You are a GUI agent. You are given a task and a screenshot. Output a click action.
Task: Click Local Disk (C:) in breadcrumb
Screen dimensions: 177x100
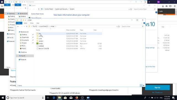pos(44,26)
